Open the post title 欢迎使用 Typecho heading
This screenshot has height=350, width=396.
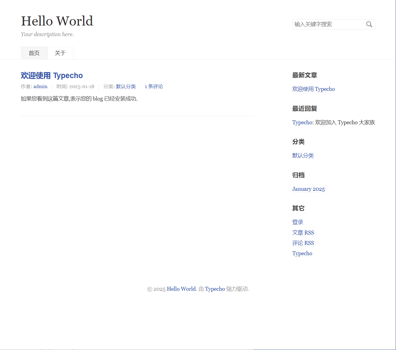pos(52,75)
